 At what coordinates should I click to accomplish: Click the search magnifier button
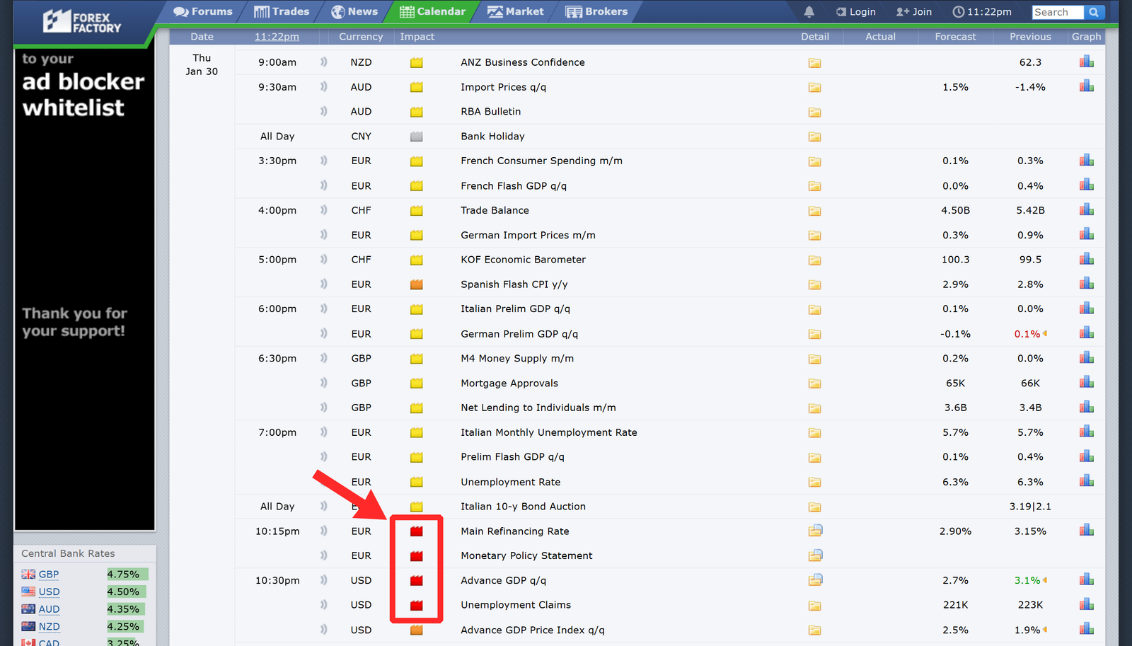[x=1094, y=12]
